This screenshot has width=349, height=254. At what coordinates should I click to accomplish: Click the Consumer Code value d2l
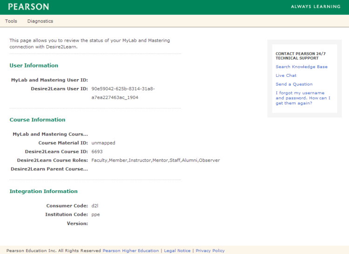pos(95,206)
